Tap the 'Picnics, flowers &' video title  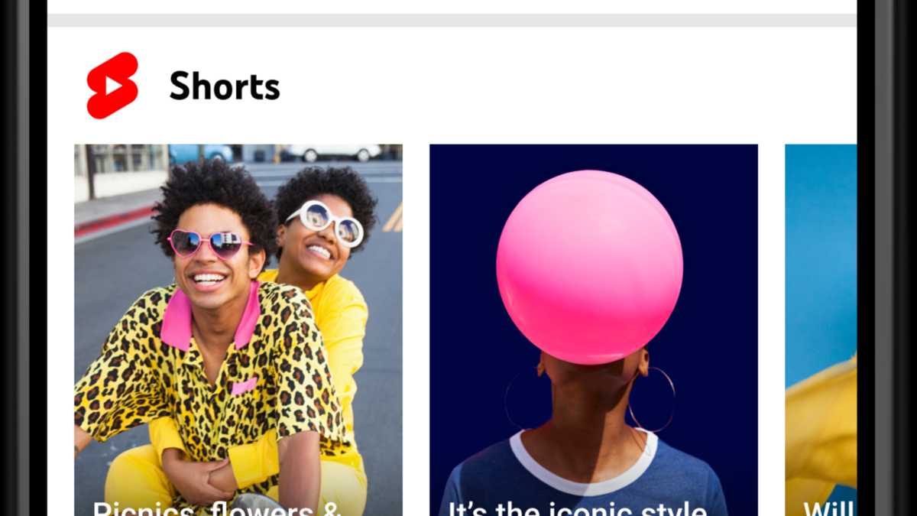(x=217, y=508)
